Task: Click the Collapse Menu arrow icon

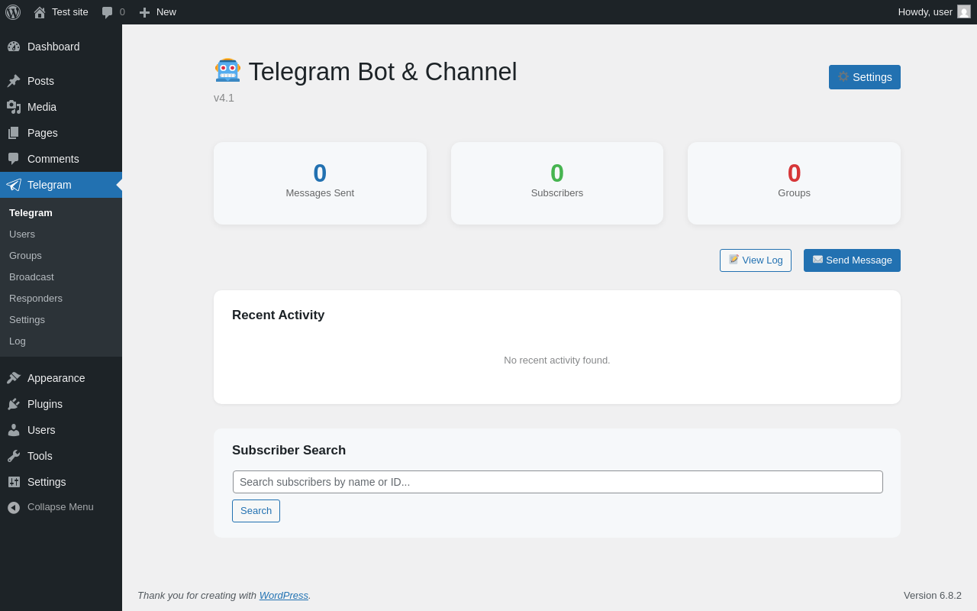Action: coord(14,507)
